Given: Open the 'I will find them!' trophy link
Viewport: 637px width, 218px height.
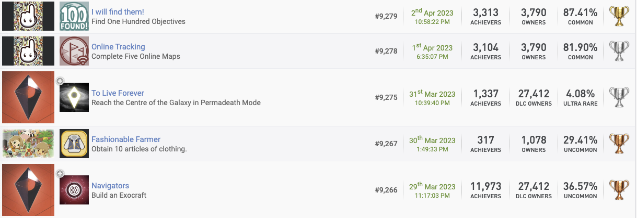Looking at the screenshot, I should pyautogui.click(x=118, y=11).
